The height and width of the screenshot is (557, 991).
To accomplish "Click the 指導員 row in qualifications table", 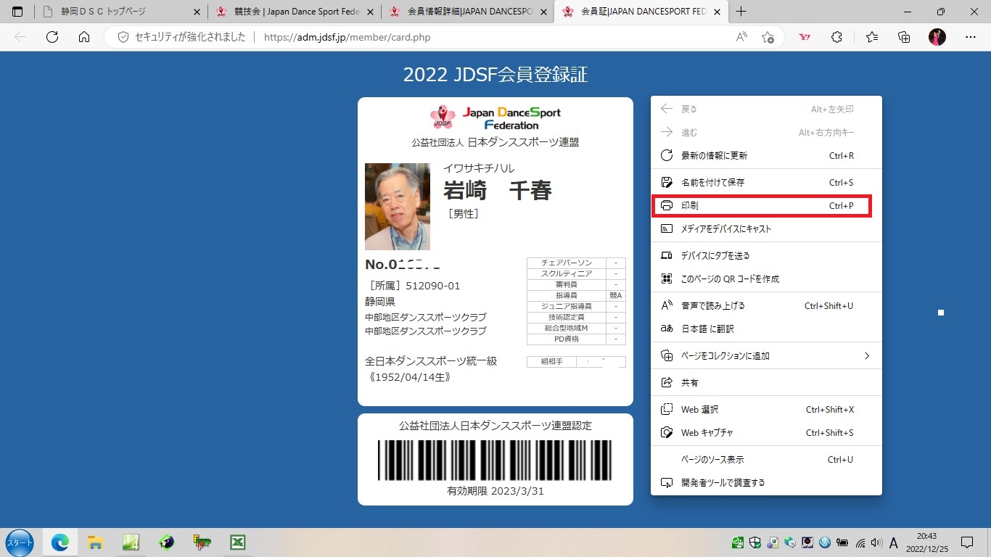I will (576, 296).
